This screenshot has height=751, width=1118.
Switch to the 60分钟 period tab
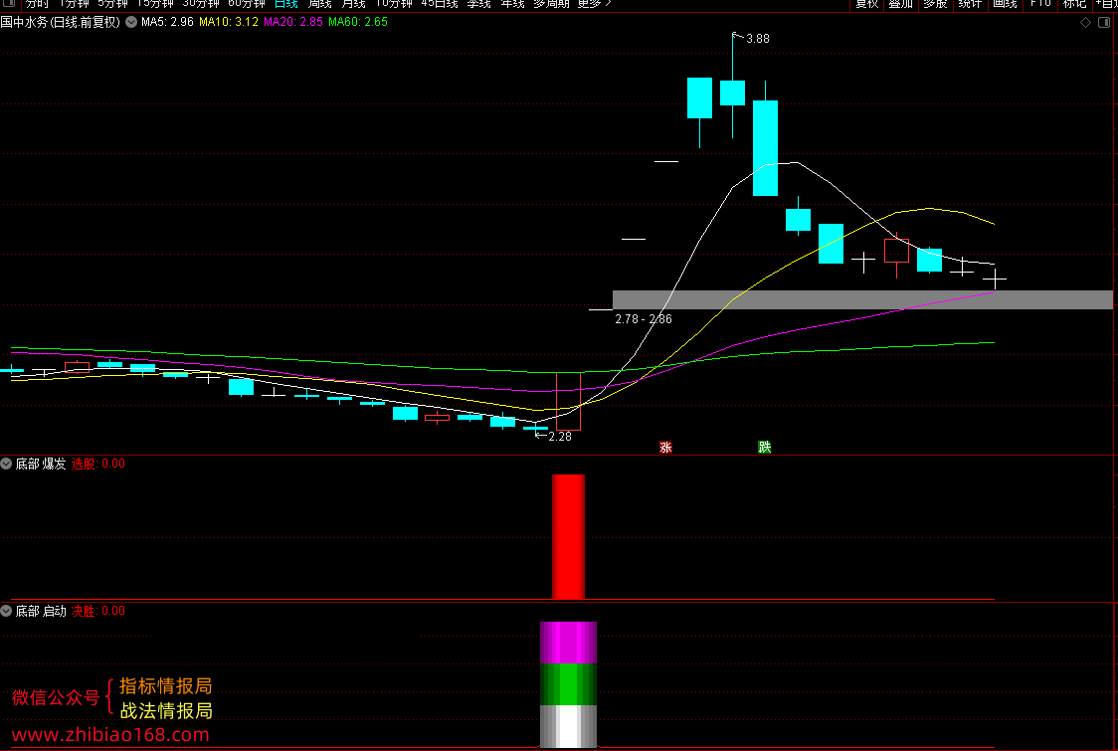tap(246, 4)
